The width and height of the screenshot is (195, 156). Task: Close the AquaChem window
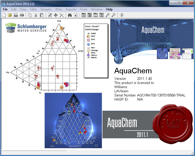pyautogui.click(x=188, y=3)
